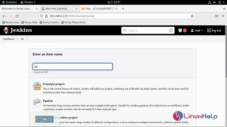Click the red notification badge 1
The width and height of the screenshot is (227, 127).
(x=185, y=30)
